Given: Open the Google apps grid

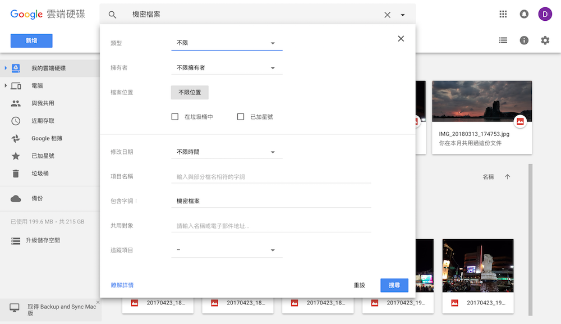Looking at the screenshot, I should tap(503, 14).
